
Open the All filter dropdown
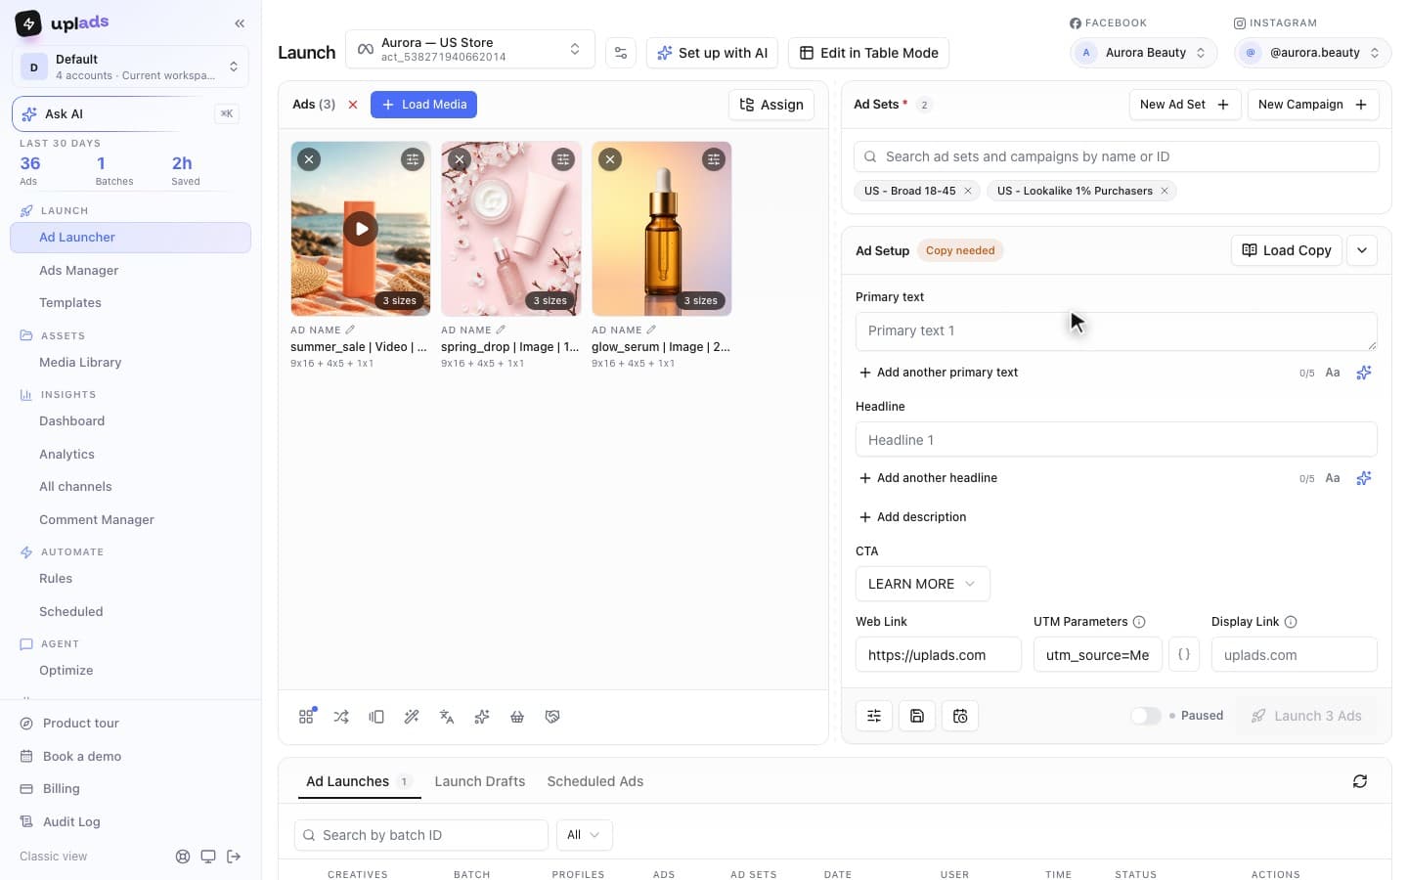(584, 835)
